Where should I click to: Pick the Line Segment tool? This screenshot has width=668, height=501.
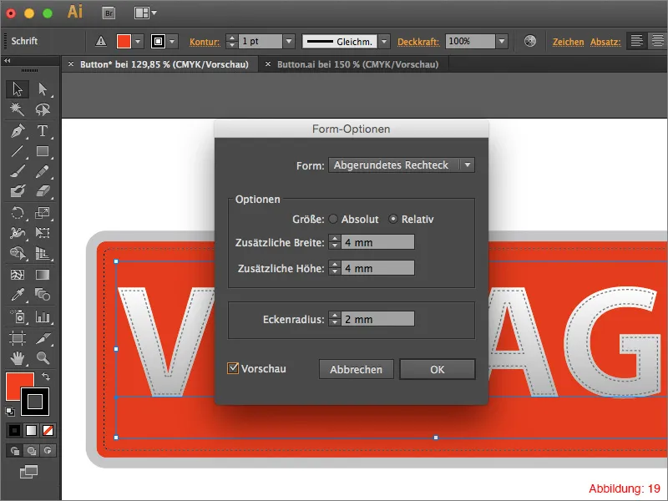18,151
